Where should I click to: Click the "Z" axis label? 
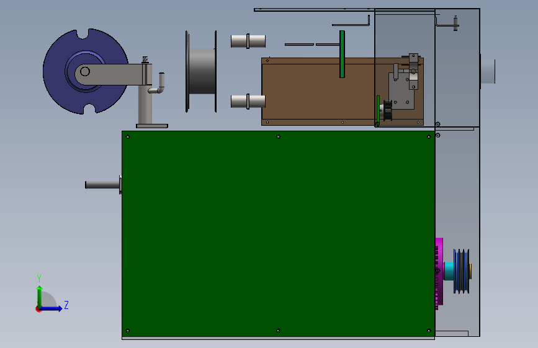coord(66,305)
